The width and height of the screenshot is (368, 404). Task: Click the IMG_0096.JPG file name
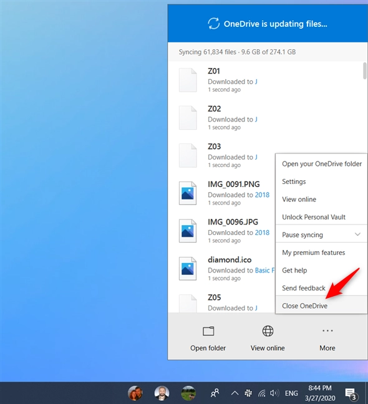tap(233, 222)
